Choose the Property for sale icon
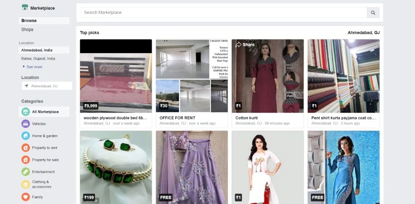Screen dimensions: 415x204 tap(26, 160)
